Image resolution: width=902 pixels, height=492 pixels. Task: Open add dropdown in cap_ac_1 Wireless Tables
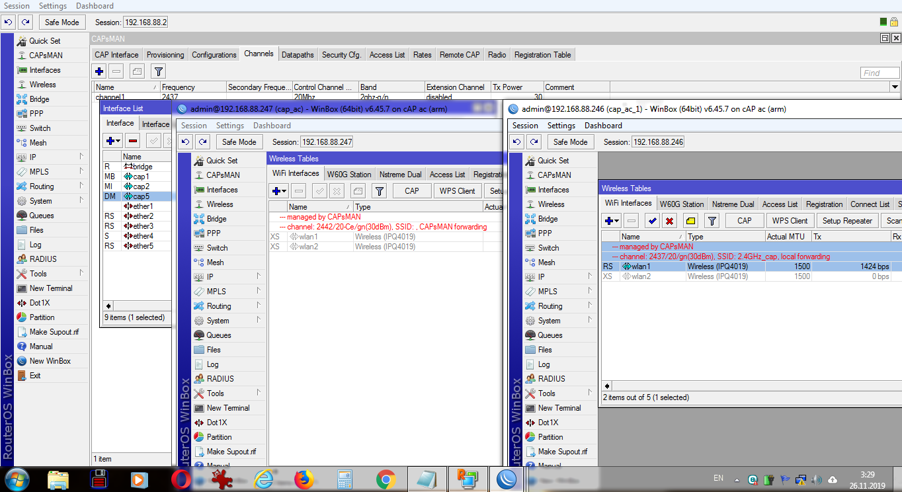click(612, 221)
